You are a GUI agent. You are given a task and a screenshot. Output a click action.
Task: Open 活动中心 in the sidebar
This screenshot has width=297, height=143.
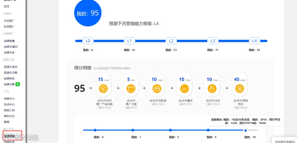[x=9, y=104]
